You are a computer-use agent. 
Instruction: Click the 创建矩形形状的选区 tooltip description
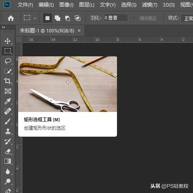45,128
